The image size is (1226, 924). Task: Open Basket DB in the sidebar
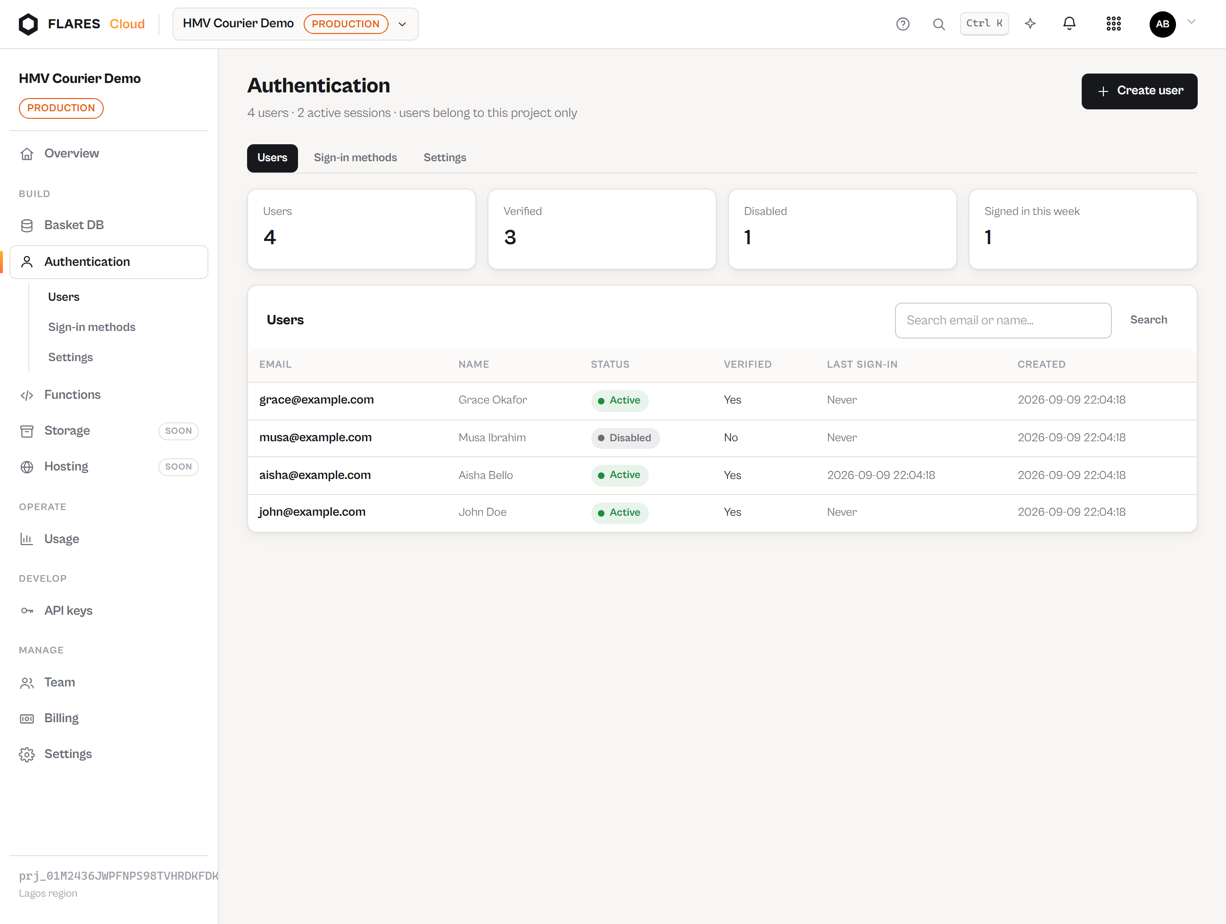coord(108,225)
